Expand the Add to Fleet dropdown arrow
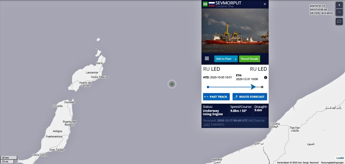The height and width of the screenshot is (164, 345). pyautogui.click(x=235, y=59)
